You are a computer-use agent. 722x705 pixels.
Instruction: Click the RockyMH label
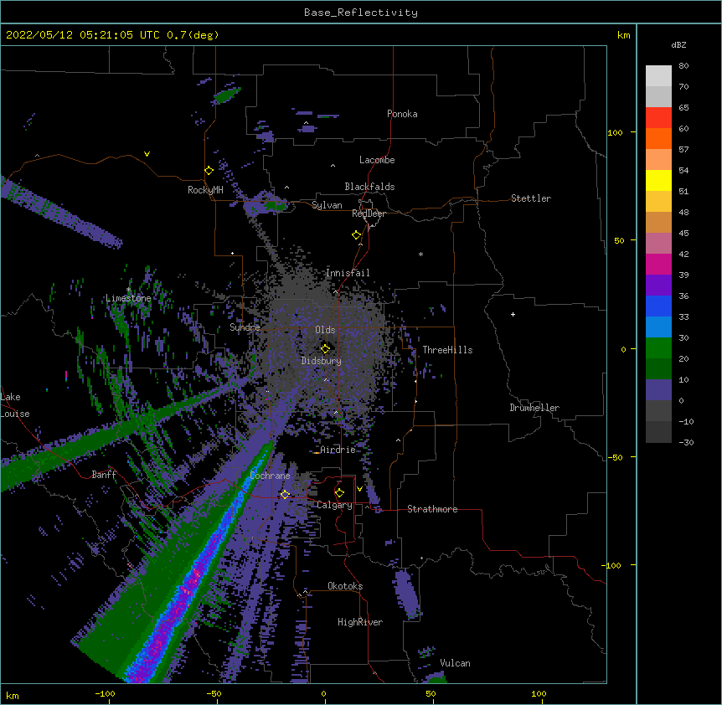pyautogui.click(x=205, y=190)
